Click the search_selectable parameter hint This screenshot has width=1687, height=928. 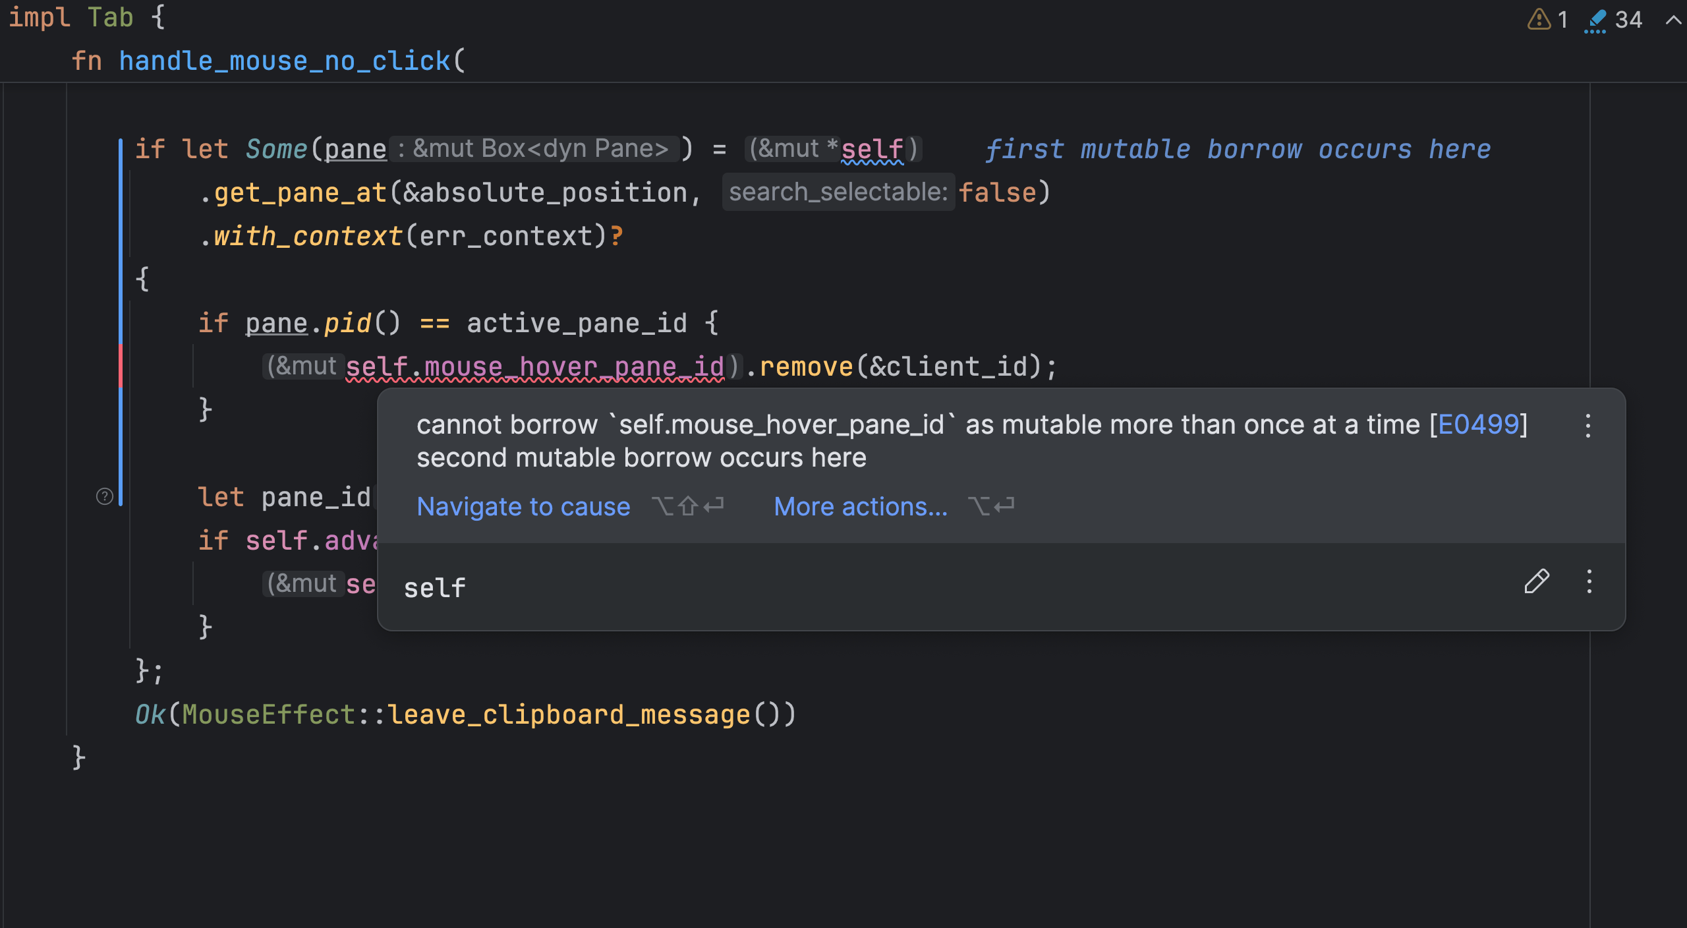838,192
